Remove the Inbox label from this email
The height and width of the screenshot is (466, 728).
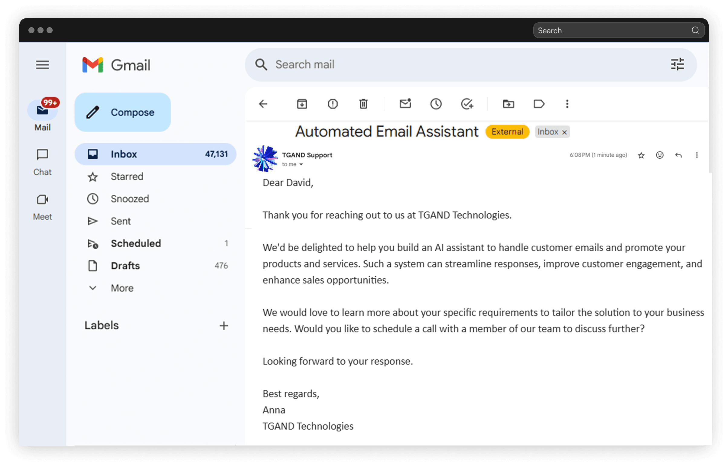point(564,132)
